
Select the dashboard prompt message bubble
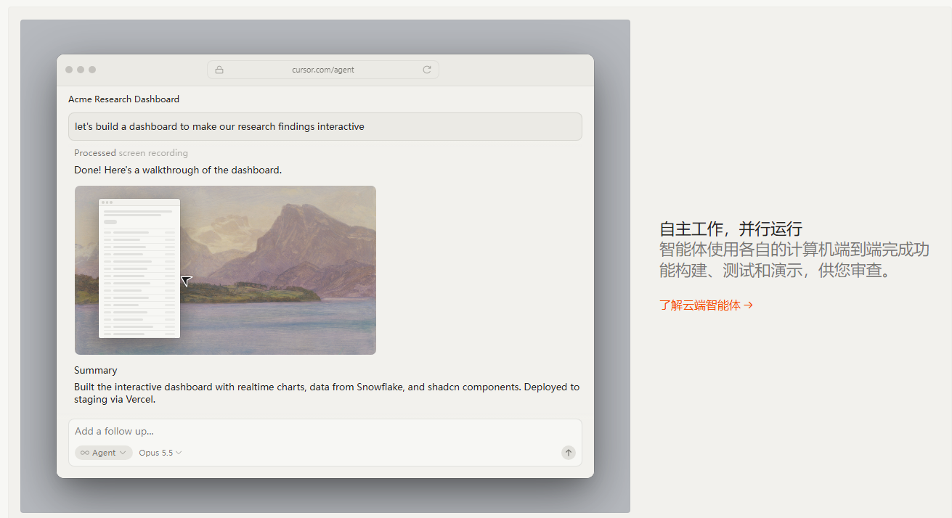tap(325, 126)
